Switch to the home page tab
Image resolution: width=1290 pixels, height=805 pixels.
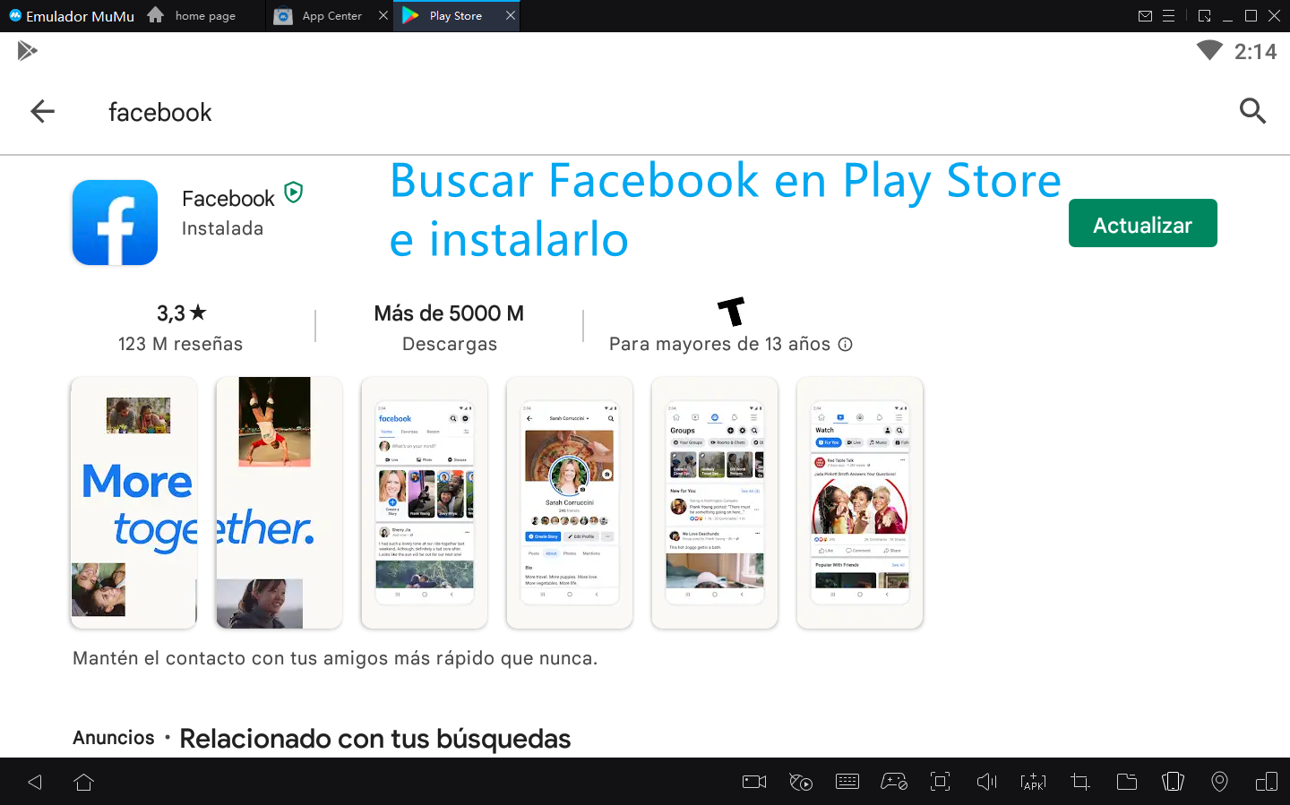click(x=204, y=16)
